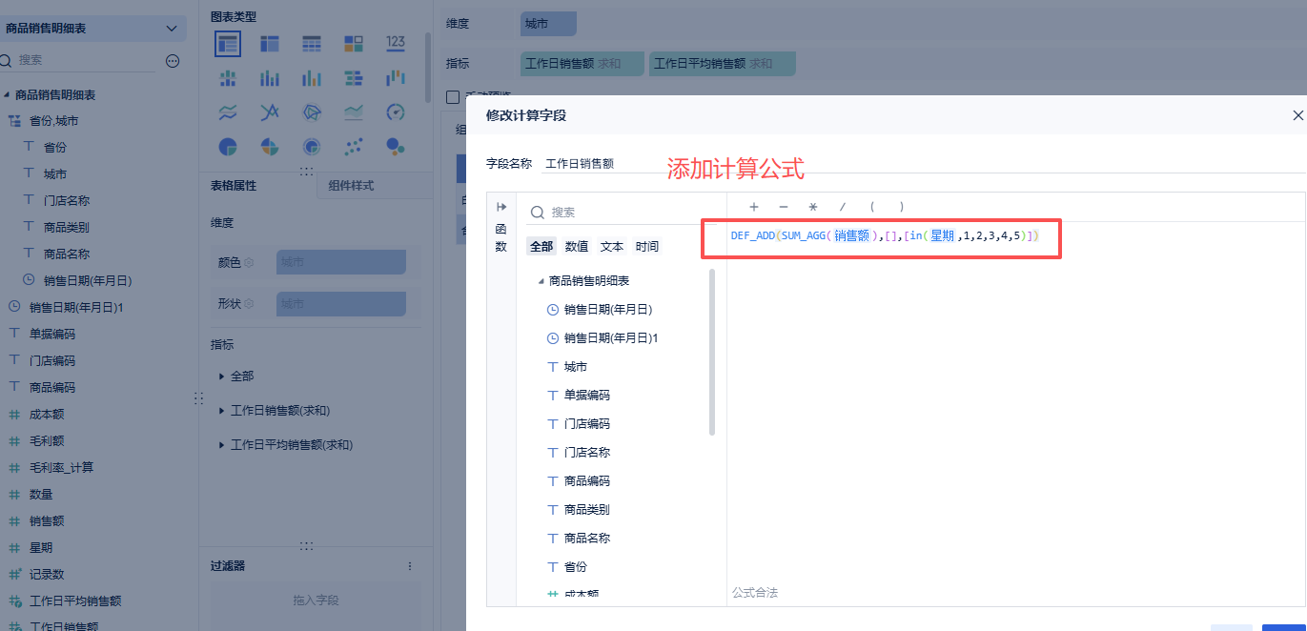Select 城市 chip in 维度 row
The image size is (1307, 631).
pyautogui.click(x=548, y=23)
